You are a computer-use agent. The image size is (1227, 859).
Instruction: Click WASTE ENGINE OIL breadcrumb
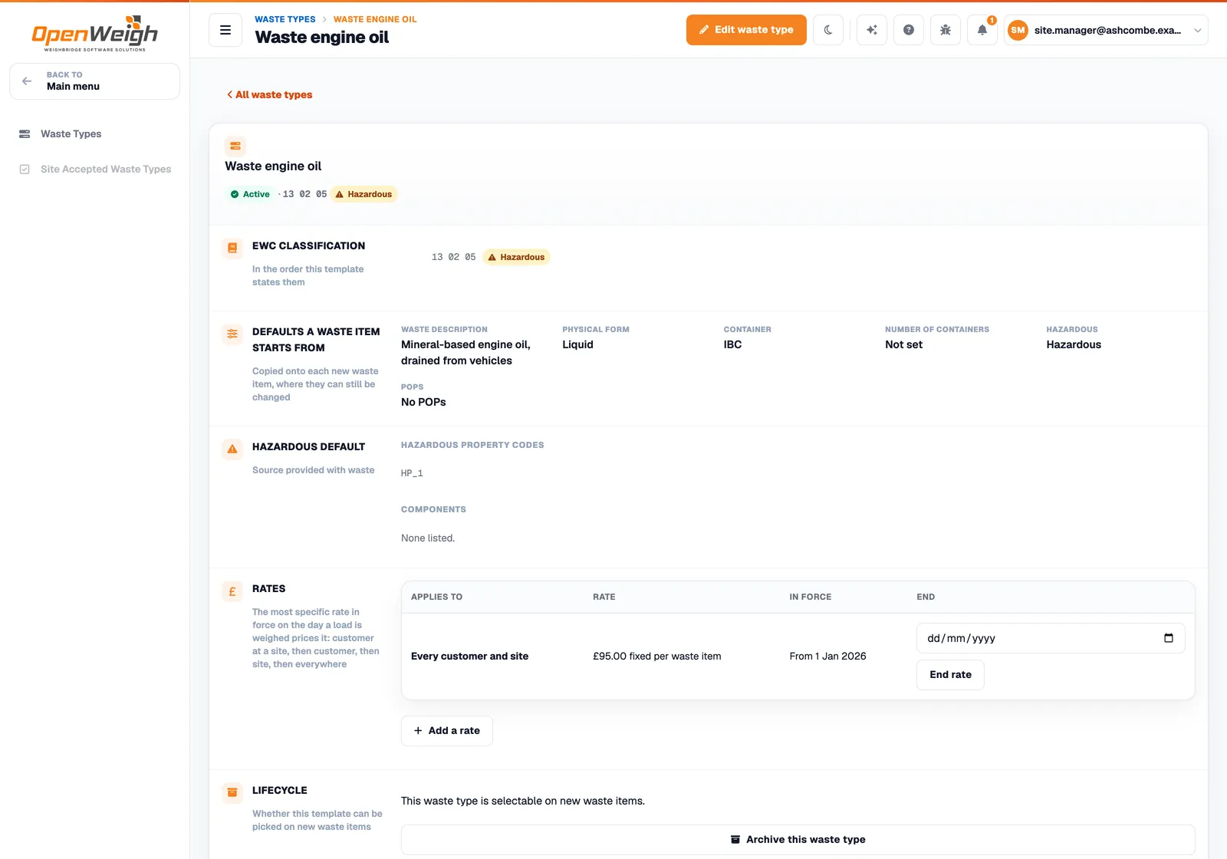pyautogui.click(x=375, y=19)
